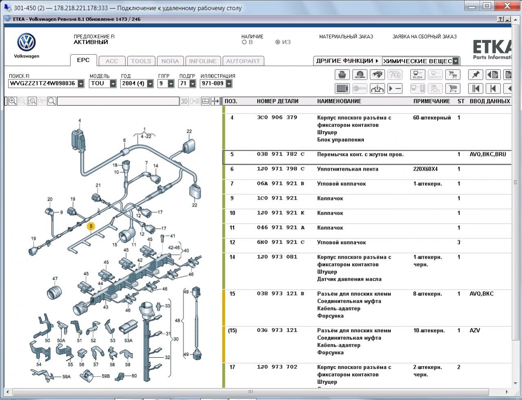Click the greyed-out question-at inquiry icon
Image resolution: width=522 pixels, height=400 pixels.
[x=395, y=75]
